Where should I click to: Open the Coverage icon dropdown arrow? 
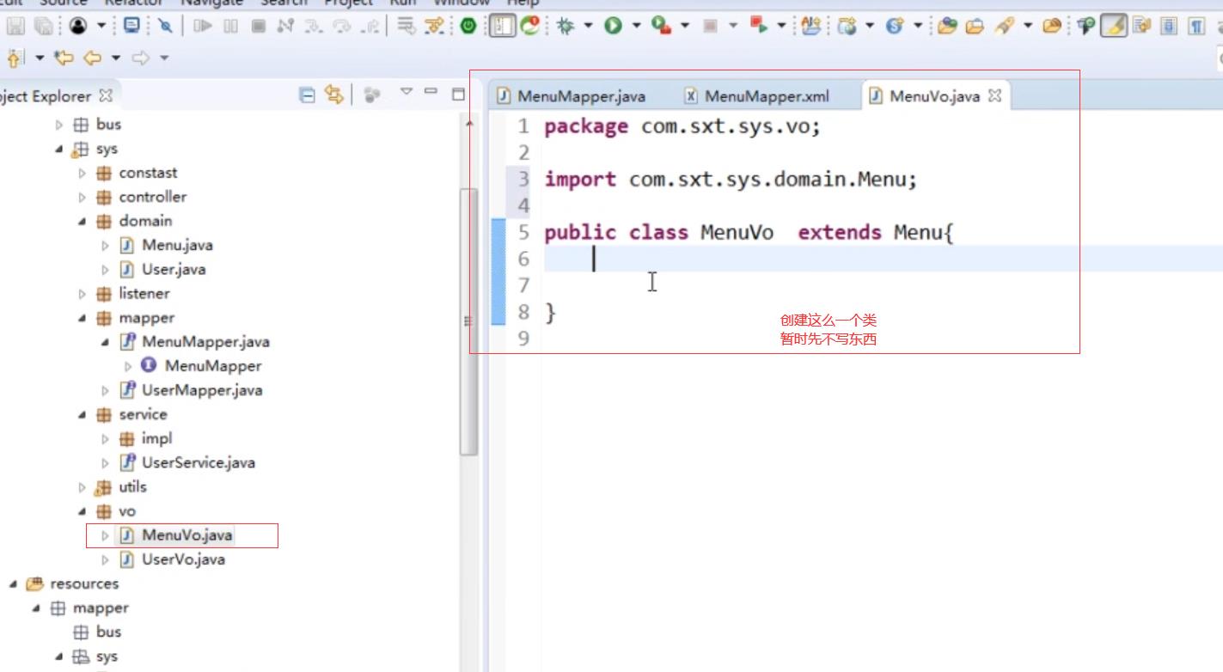685,27
